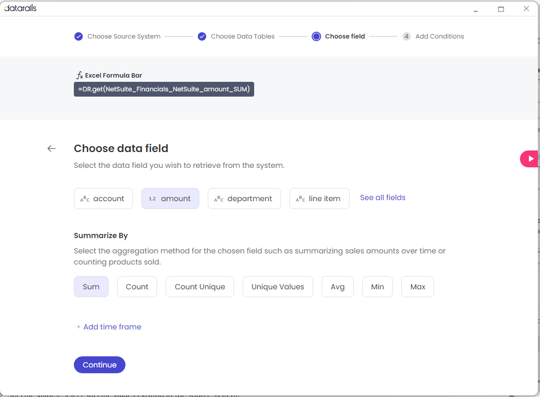Image resolution: width=540 pixels, height=397 pixels.
Task: Select the line item data field
Action: click(x=319, y=198)
